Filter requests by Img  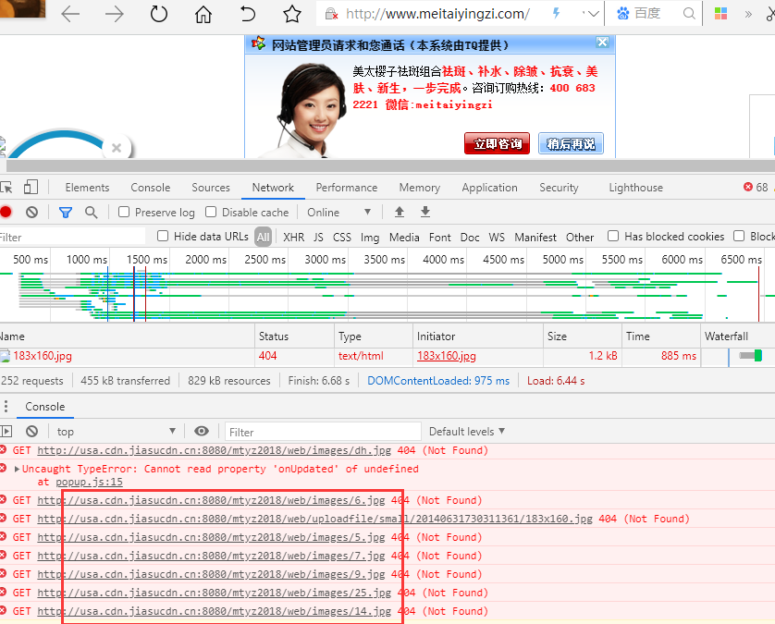tap(370, 238)
